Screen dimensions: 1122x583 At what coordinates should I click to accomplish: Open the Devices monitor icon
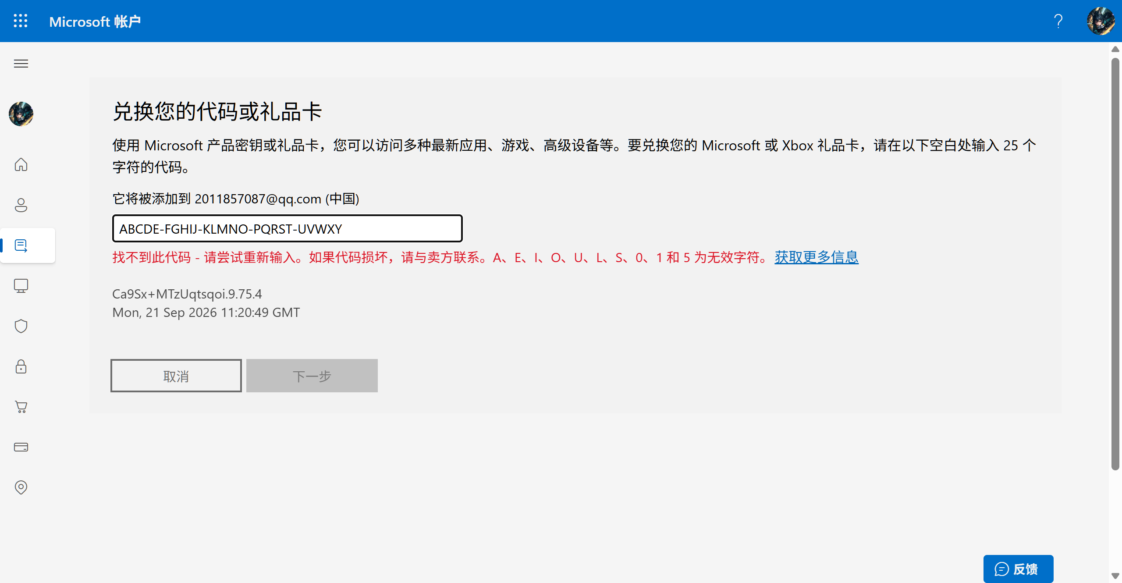tap(21, 286)
